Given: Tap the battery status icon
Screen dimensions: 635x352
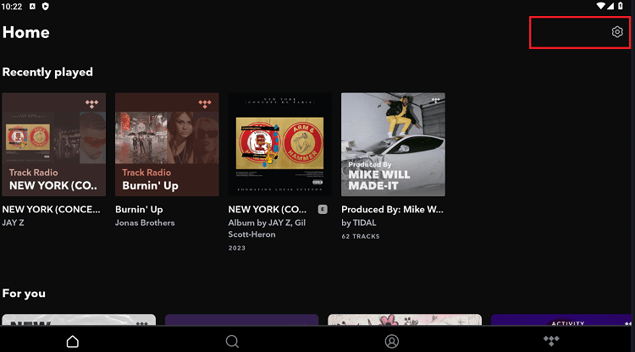Looking at the screenshot, I should point(621,6).
